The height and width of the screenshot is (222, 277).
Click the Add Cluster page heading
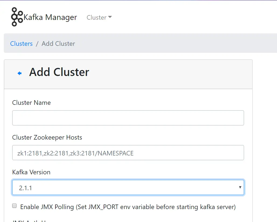click(x=59, y=72)
